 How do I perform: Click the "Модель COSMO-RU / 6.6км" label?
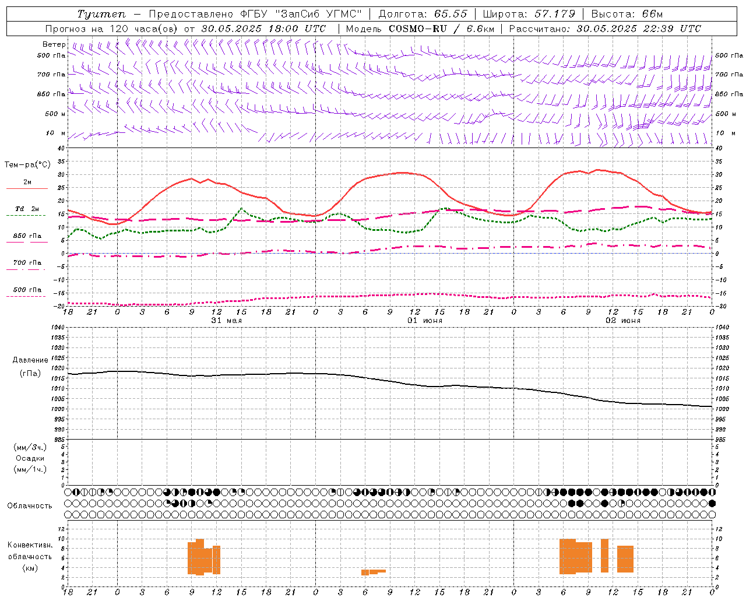pyautogui.click(x=420, y=29)
